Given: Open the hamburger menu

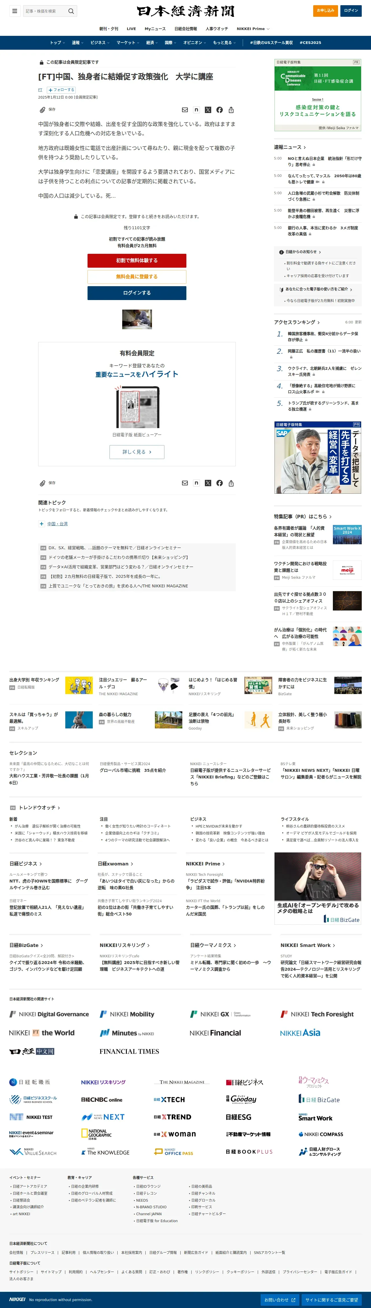Looking at the screenshot, I should coord(15,11).
